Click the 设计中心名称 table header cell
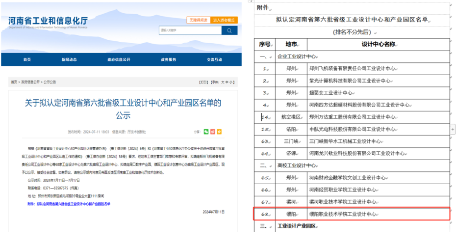This screenshot has height=246, width=457. point(379,44)
